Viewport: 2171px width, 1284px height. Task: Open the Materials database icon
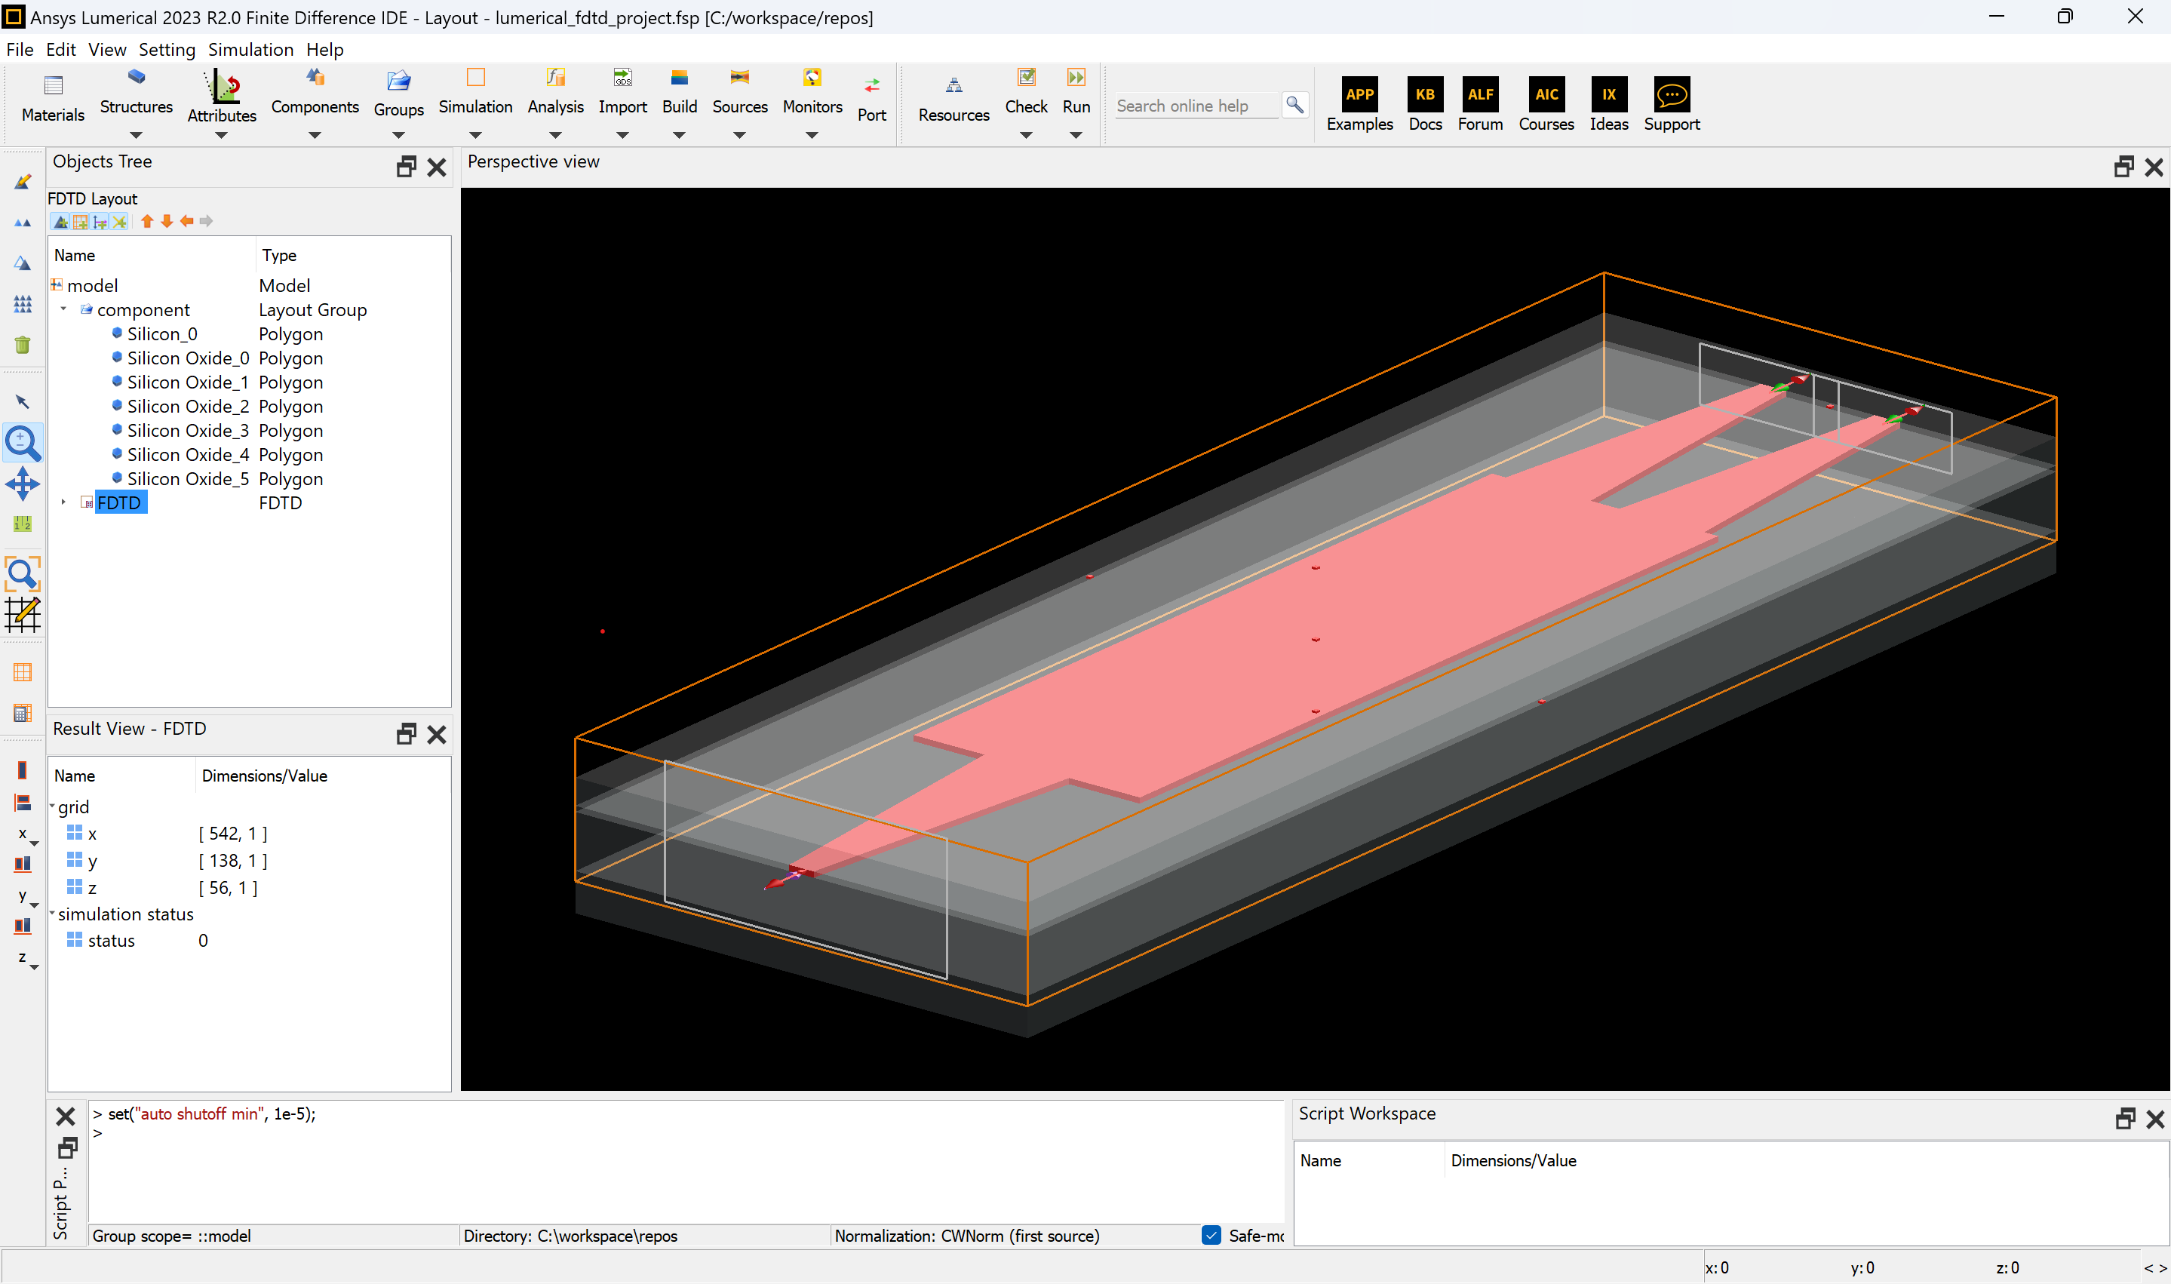coord(53,86)
